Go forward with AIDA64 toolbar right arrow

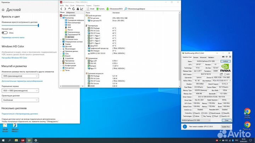pyautogui.click(x=65, y=9)
